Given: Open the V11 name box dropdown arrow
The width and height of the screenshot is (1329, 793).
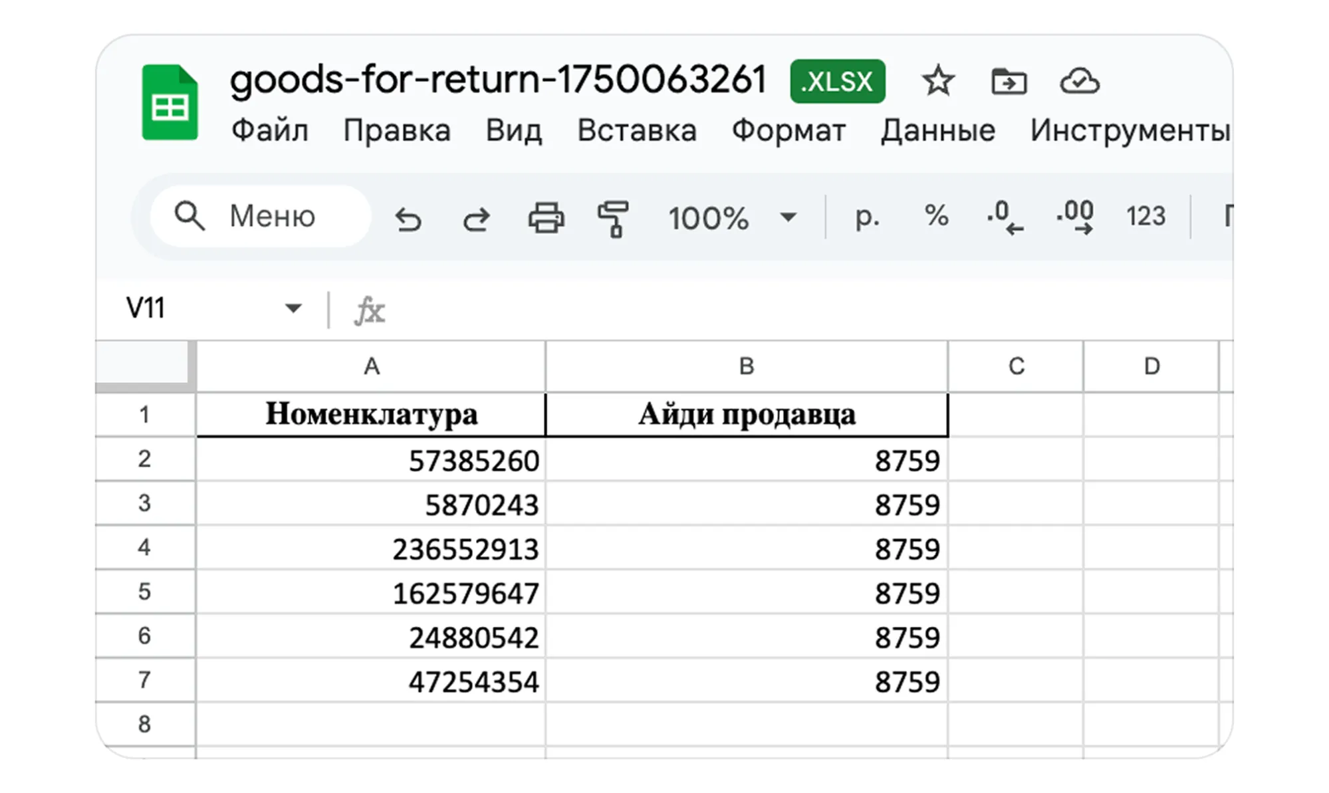Looking at the screenshot, I should 293,308.
